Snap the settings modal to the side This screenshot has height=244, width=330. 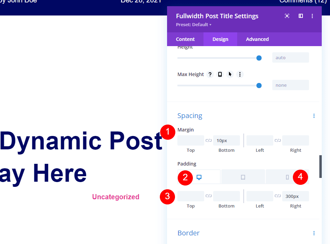pyautogui.click(x=300, y=16)
